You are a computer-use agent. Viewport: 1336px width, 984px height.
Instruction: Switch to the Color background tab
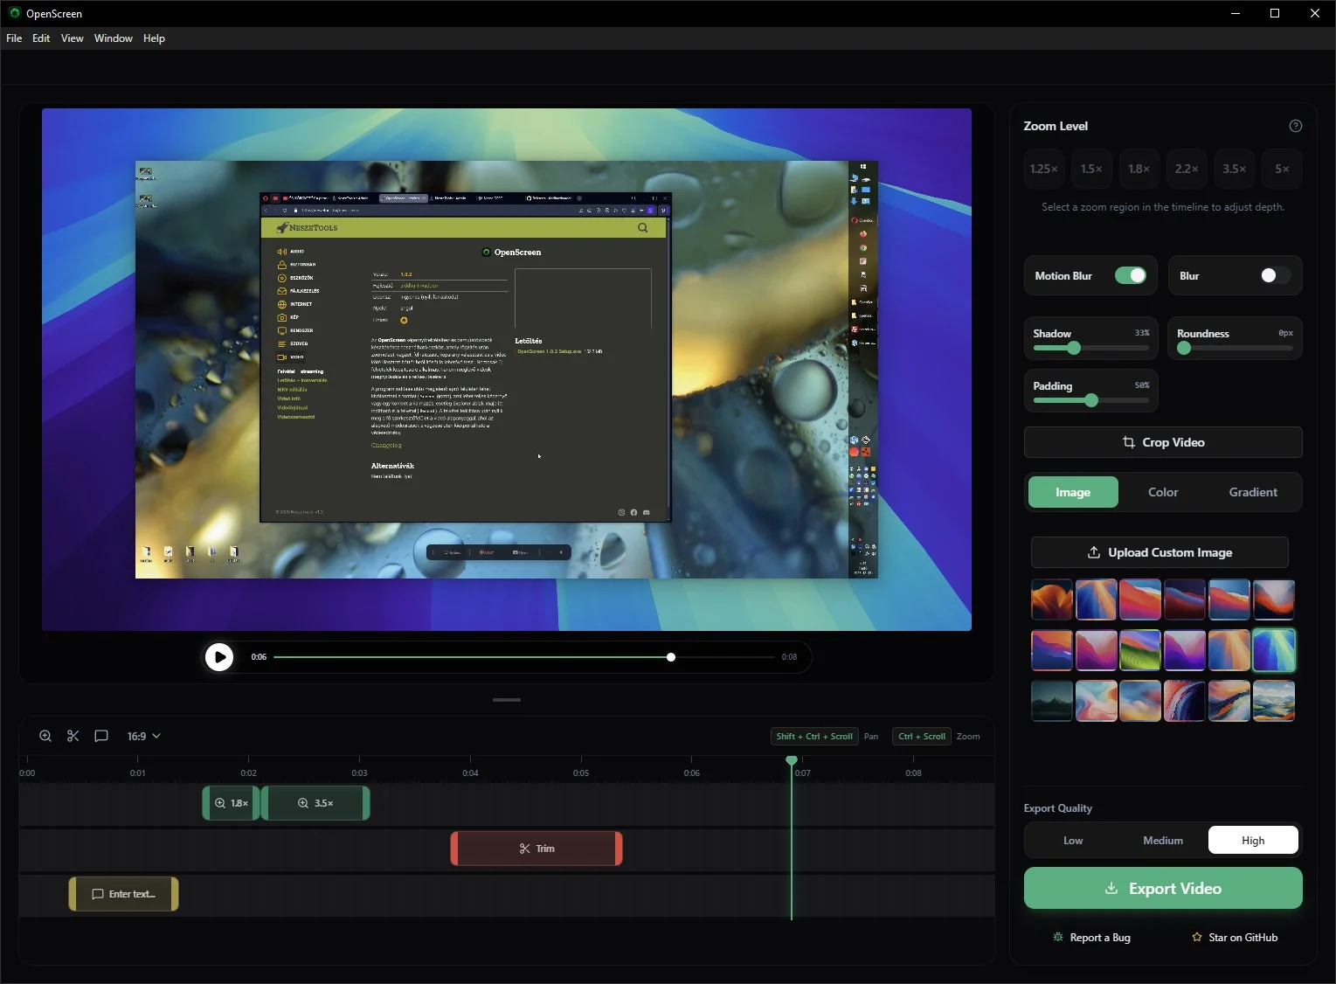point(1163,492)
